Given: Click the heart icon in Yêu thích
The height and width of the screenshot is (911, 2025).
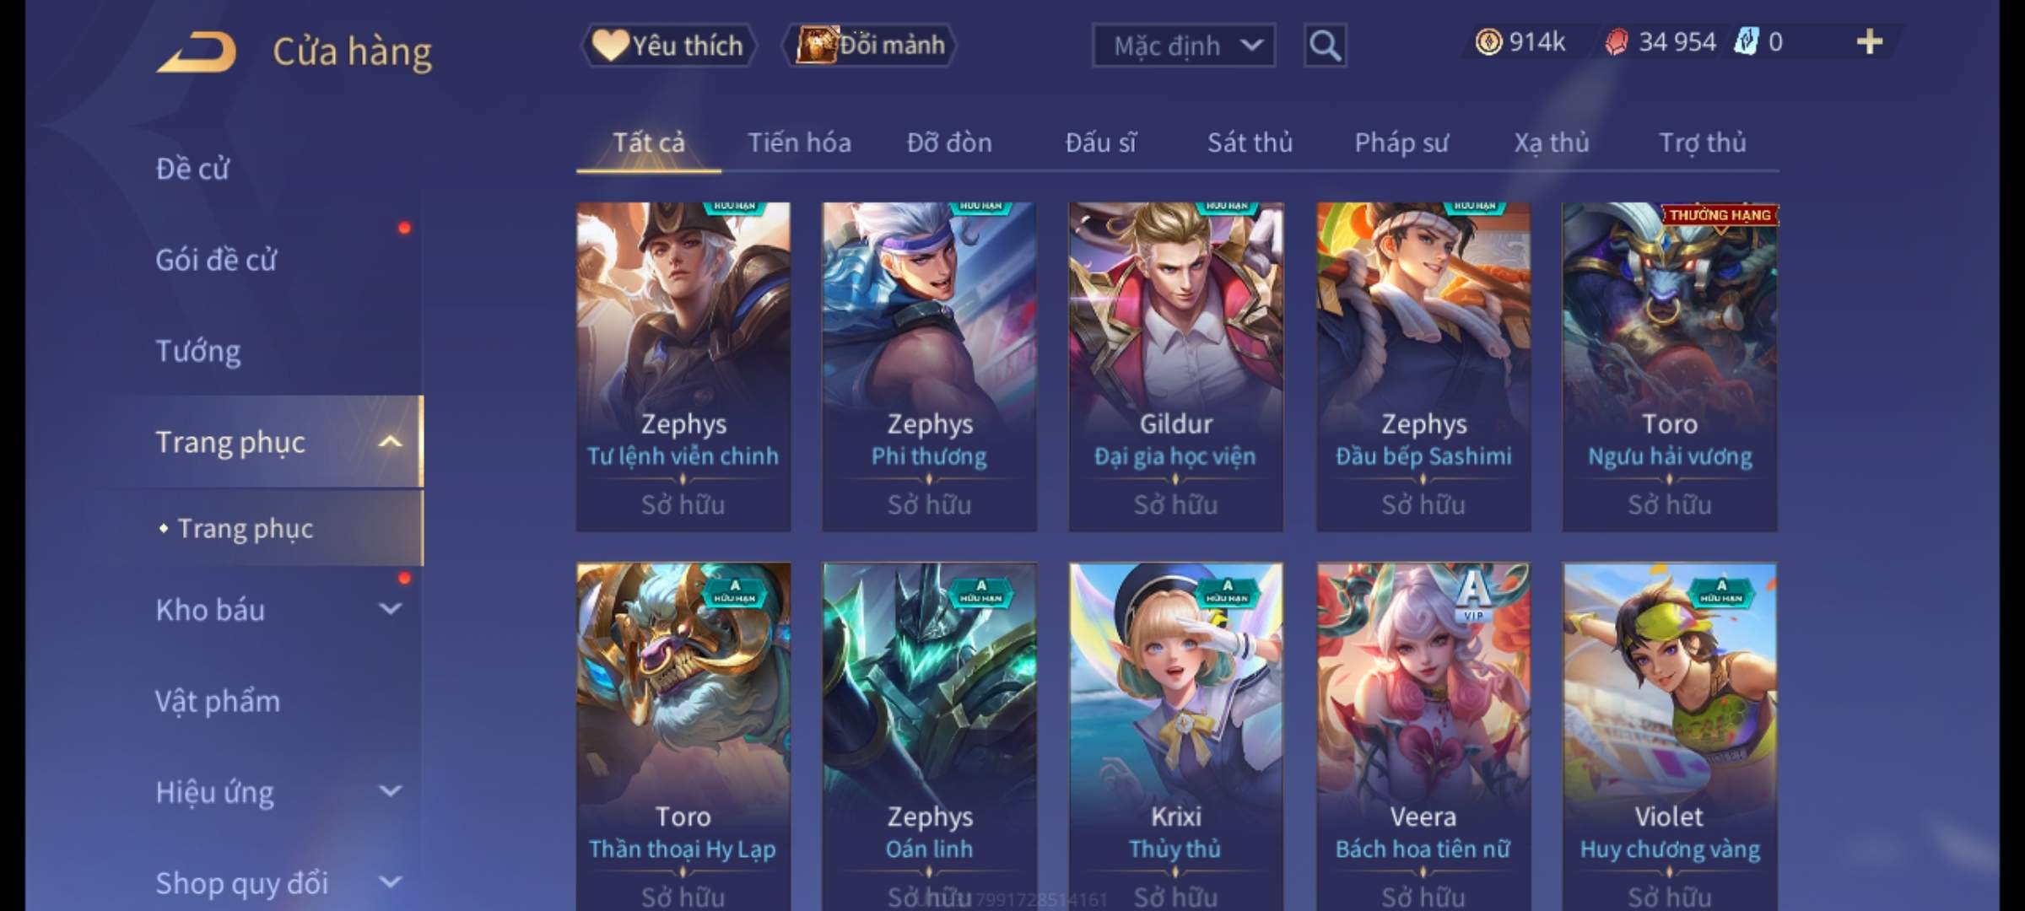Looking at the screenshot, I should 610,45.
